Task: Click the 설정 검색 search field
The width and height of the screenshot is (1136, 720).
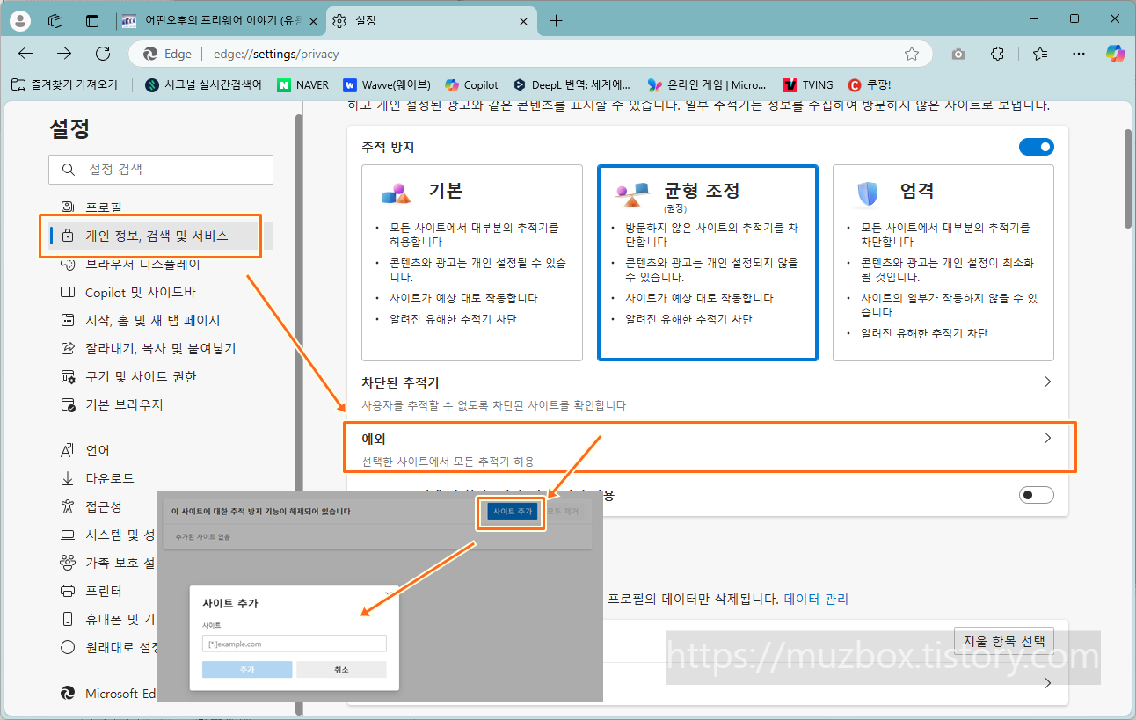Action: click(x=161, y=170)
